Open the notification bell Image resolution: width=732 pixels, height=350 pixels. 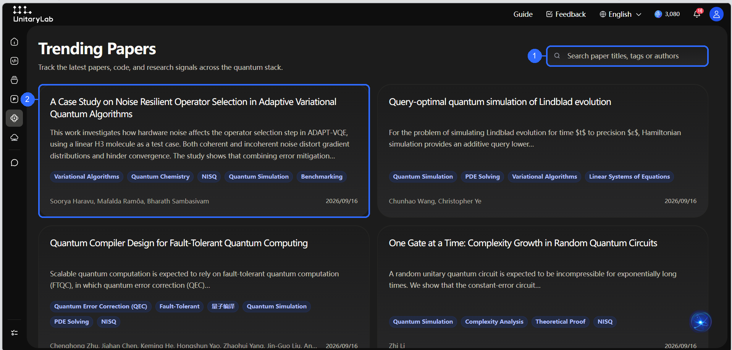tap(697, 14)
